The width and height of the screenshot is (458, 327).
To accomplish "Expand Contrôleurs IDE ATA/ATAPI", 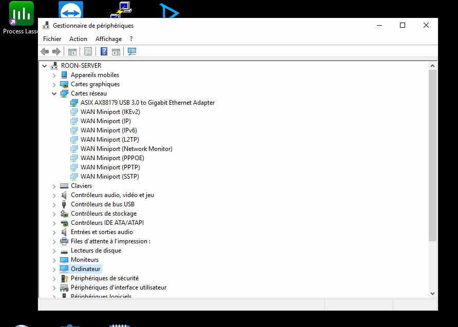I will point(54,223).
